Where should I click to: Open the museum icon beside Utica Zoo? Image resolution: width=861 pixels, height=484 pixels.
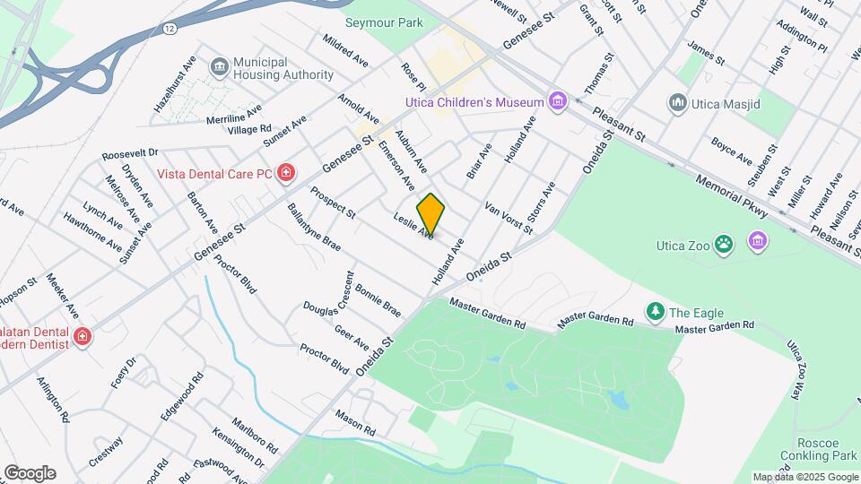click(758, 241)
